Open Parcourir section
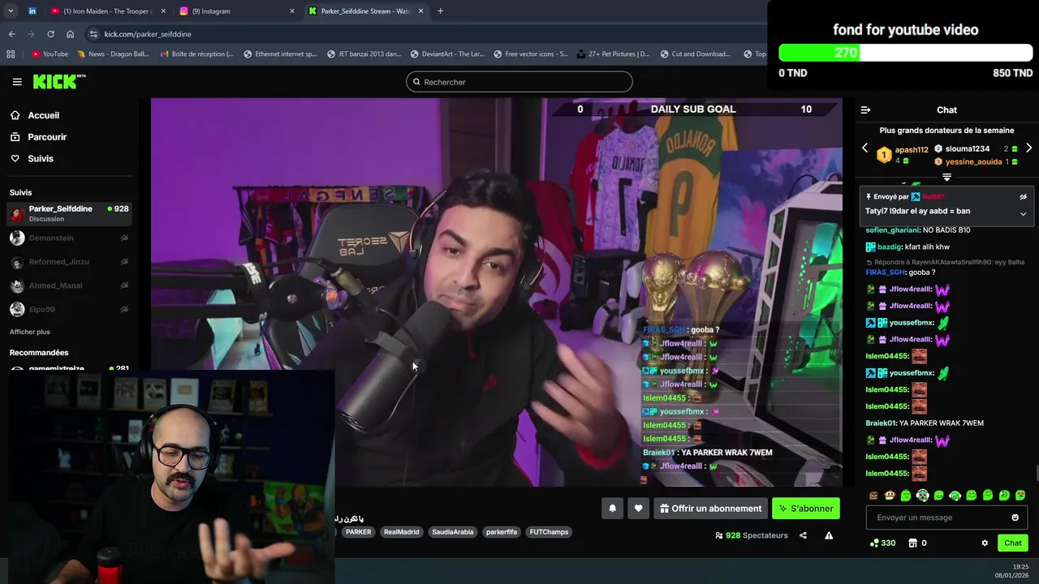This screenshot has height=584, width=1039. tap(39, 137)
